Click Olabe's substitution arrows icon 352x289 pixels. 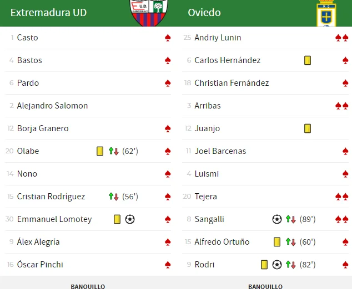coord(114,151)
